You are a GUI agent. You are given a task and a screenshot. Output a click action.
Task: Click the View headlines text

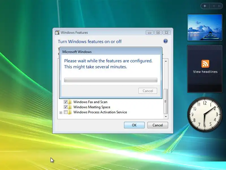205,72
